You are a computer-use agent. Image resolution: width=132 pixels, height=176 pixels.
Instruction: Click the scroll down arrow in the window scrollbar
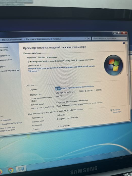[x=129, y=119]
